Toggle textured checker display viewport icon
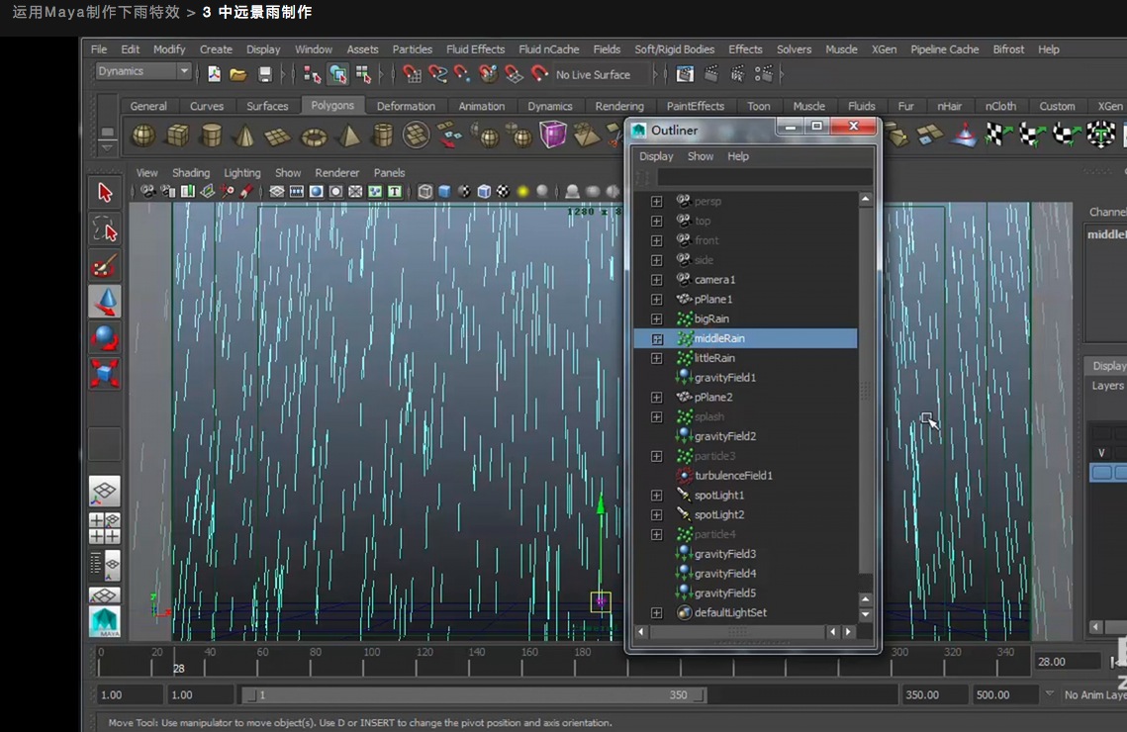This screenshot has width=1127, height=732. pos(503,191)
